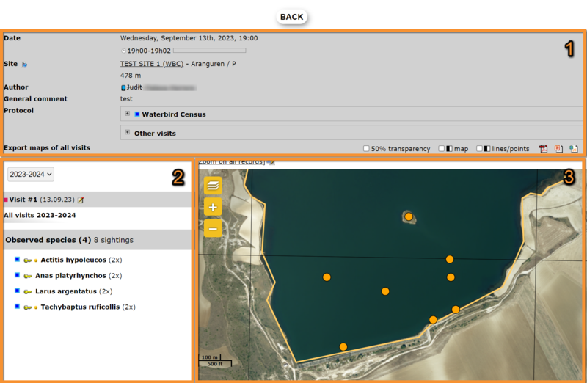Click the Observed species (4) header
The width and height of the screenshot is (587, 383).
(x=48, y=240)
